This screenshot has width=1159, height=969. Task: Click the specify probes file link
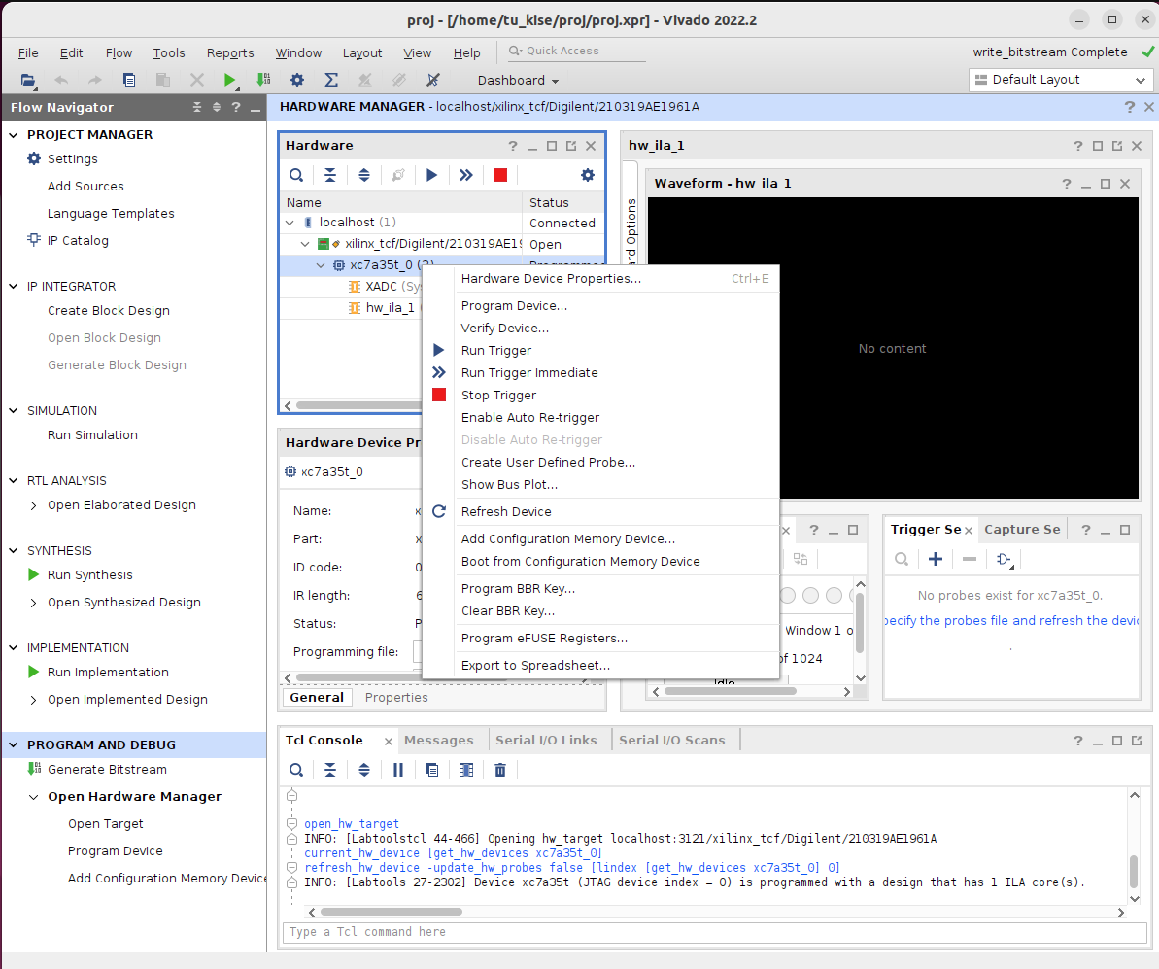1010,621
